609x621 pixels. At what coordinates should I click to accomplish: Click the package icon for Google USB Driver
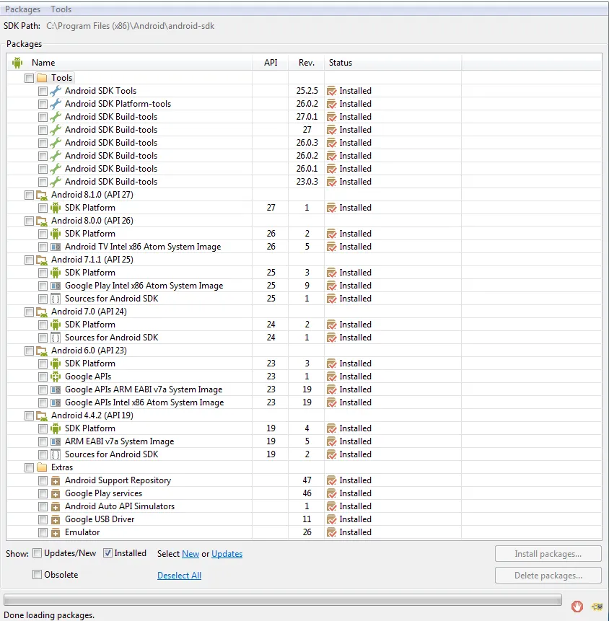[56, 519]
